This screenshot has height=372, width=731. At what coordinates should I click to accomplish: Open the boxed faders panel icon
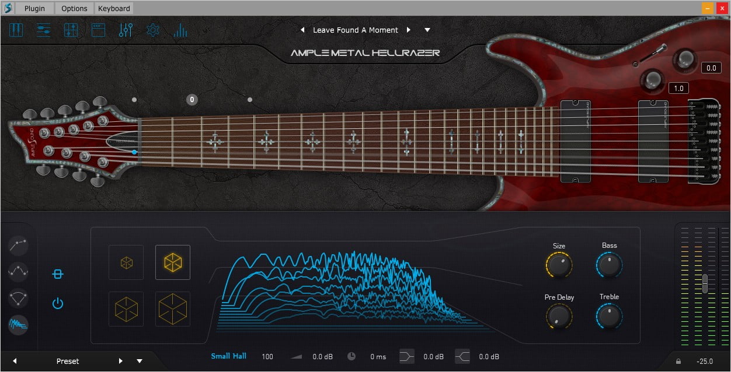(71, 30)
